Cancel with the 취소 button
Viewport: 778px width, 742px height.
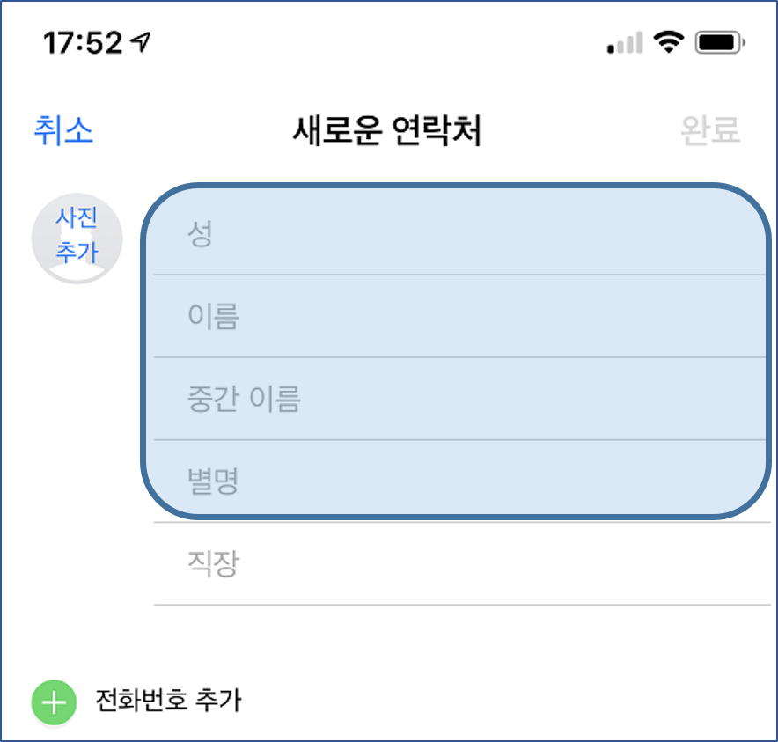(x=63, y=130)
